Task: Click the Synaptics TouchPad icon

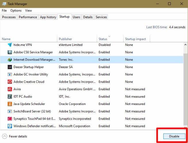Action: click(x=10, y=119)
